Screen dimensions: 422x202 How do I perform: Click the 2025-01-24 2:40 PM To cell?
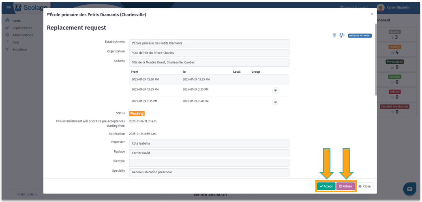195,101
